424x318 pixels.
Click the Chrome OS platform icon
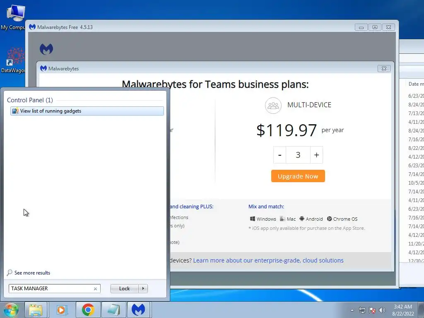[329, 219]
